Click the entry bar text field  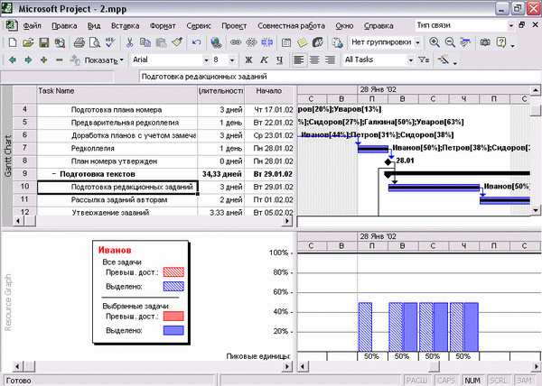(x=341, y=77)
